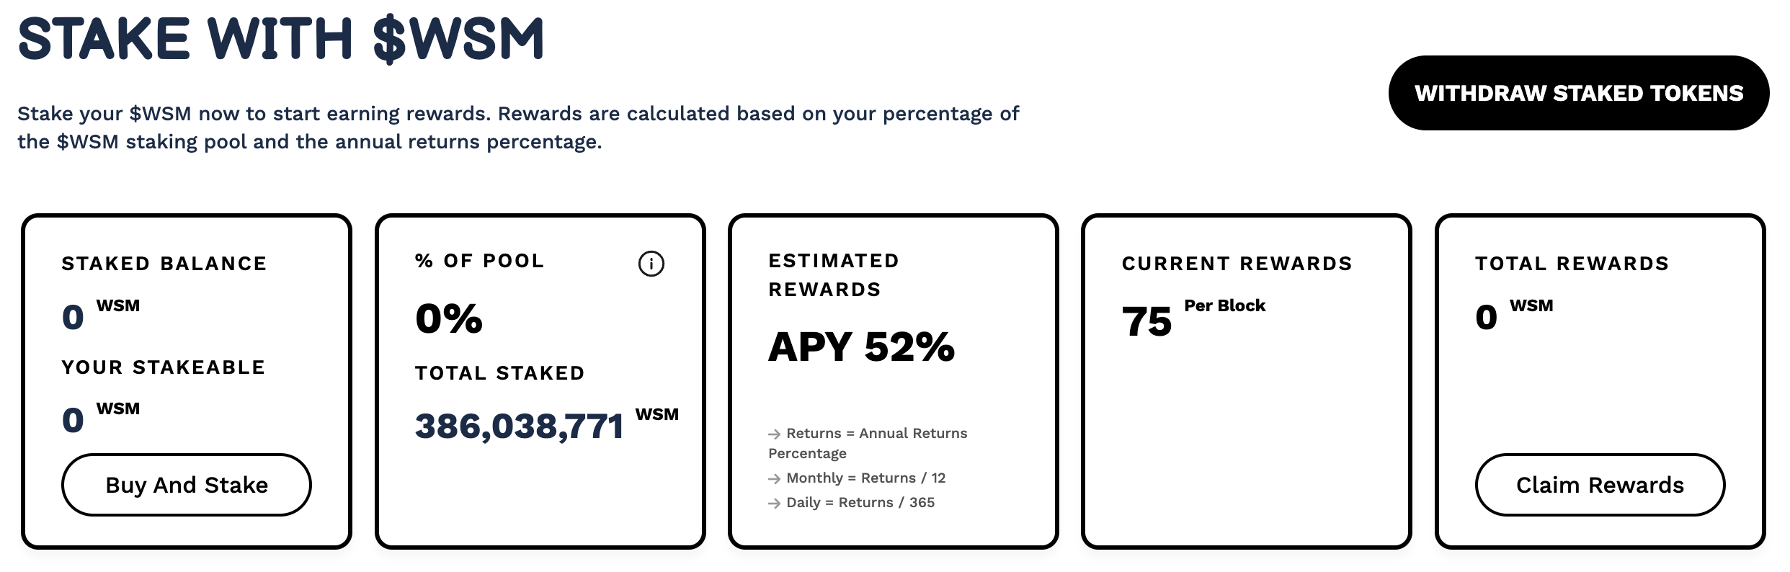Click the APY 52% value

point(862,347)
